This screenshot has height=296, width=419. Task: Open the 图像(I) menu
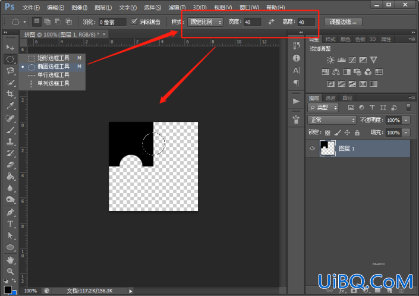click(80, 8)
